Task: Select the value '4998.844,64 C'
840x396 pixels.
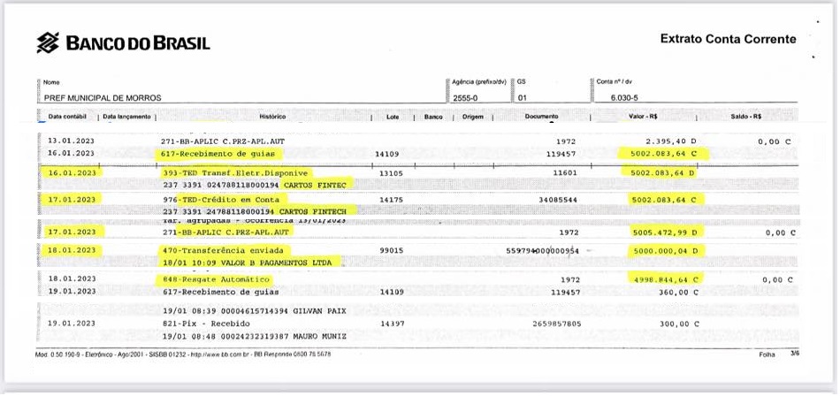Action: click(665, 279)
